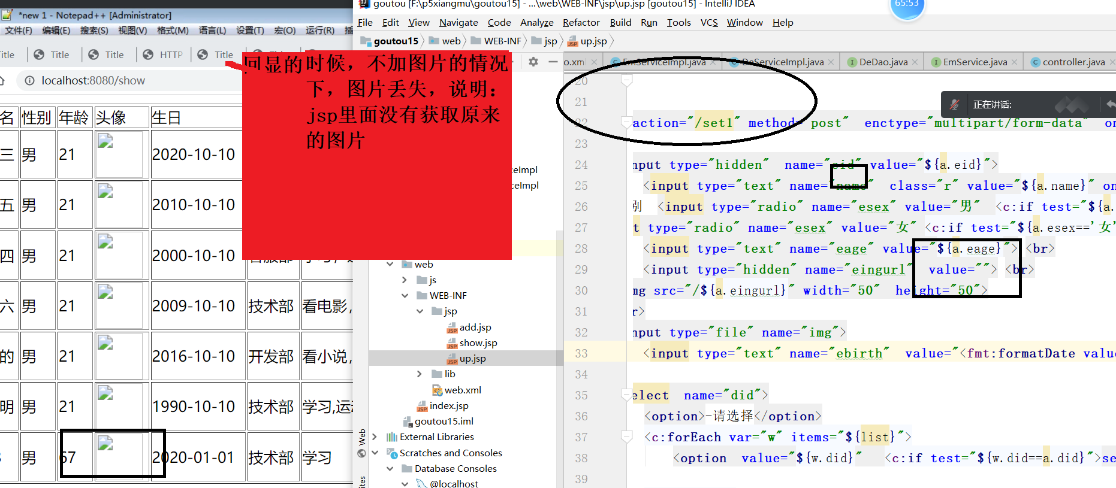Select up.jsp in project tree
The height and width of the screenshot is (488, 1116).
(473, 359)
